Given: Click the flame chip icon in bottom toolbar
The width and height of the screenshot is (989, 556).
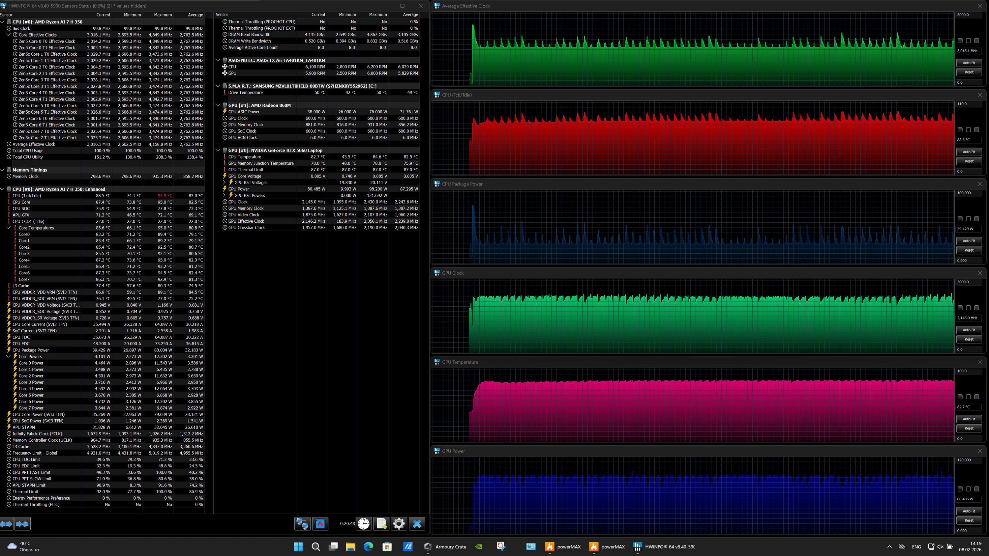Looking at the screenshot, I should (320, 523).
